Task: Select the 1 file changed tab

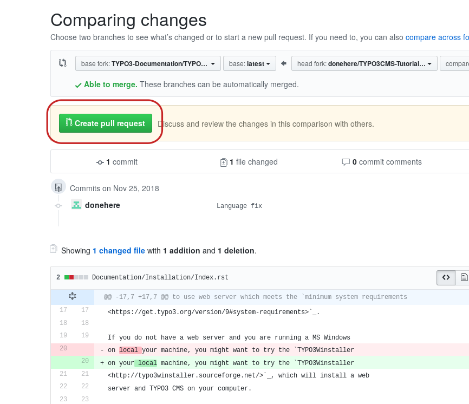Action: tap(249, 162)
